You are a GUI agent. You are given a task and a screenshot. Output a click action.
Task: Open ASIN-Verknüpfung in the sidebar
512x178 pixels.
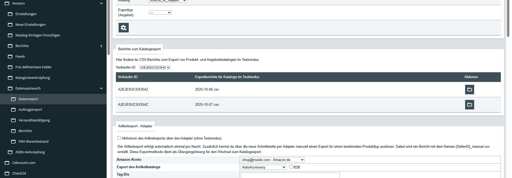(30, 152)
